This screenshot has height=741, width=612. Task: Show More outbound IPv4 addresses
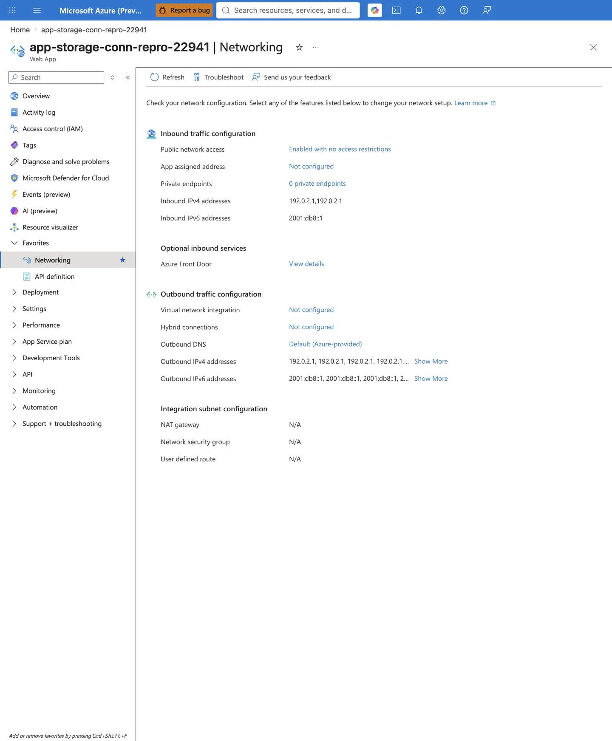pos(431,361)
